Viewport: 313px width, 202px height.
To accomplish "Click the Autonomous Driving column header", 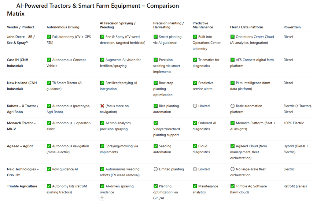I will [x=63, y=27].
